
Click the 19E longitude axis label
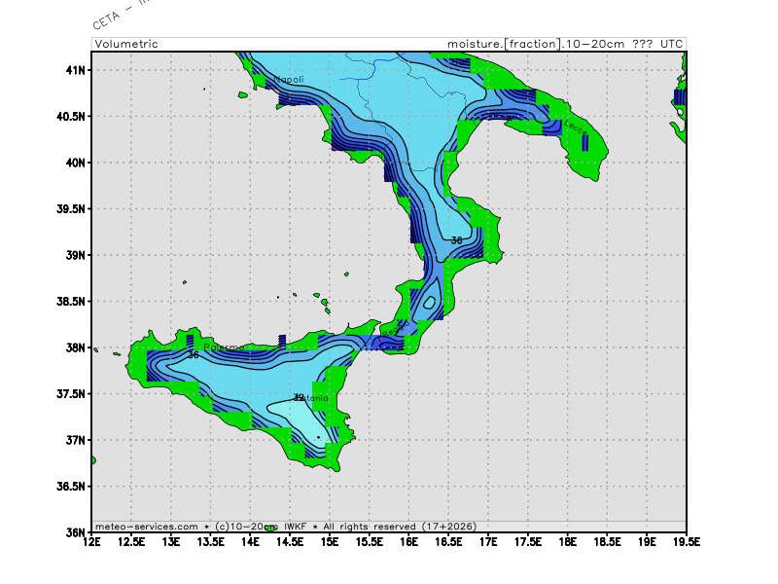pos(648,541)
